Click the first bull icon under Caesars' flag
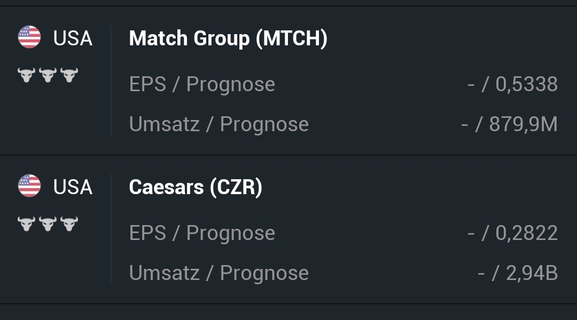577x320 pixels. pyautogui.click(x=26, y=223)
